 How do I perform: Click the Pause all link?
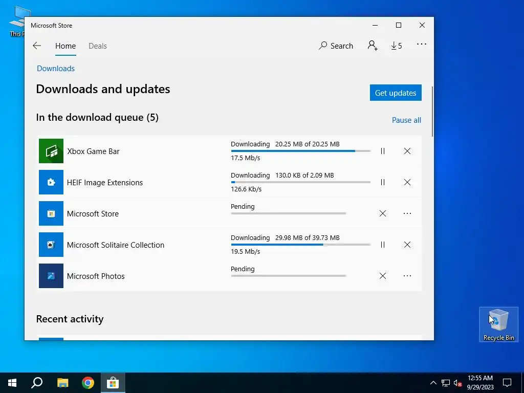pyautogui.click(x=406, y=120)
